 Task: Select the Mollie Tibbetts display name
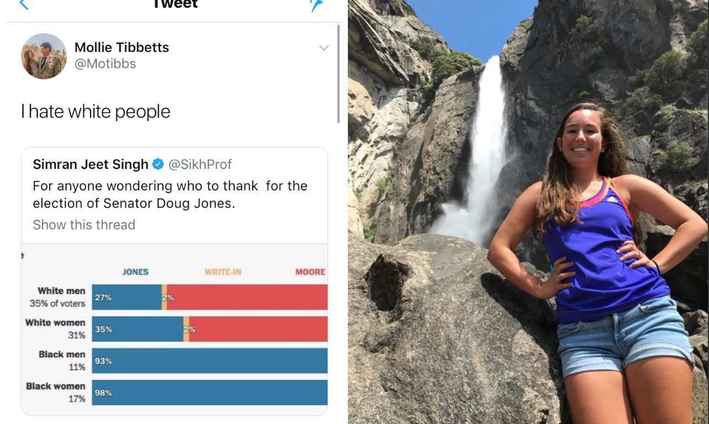pyautogui.click(x=121, y=47)
